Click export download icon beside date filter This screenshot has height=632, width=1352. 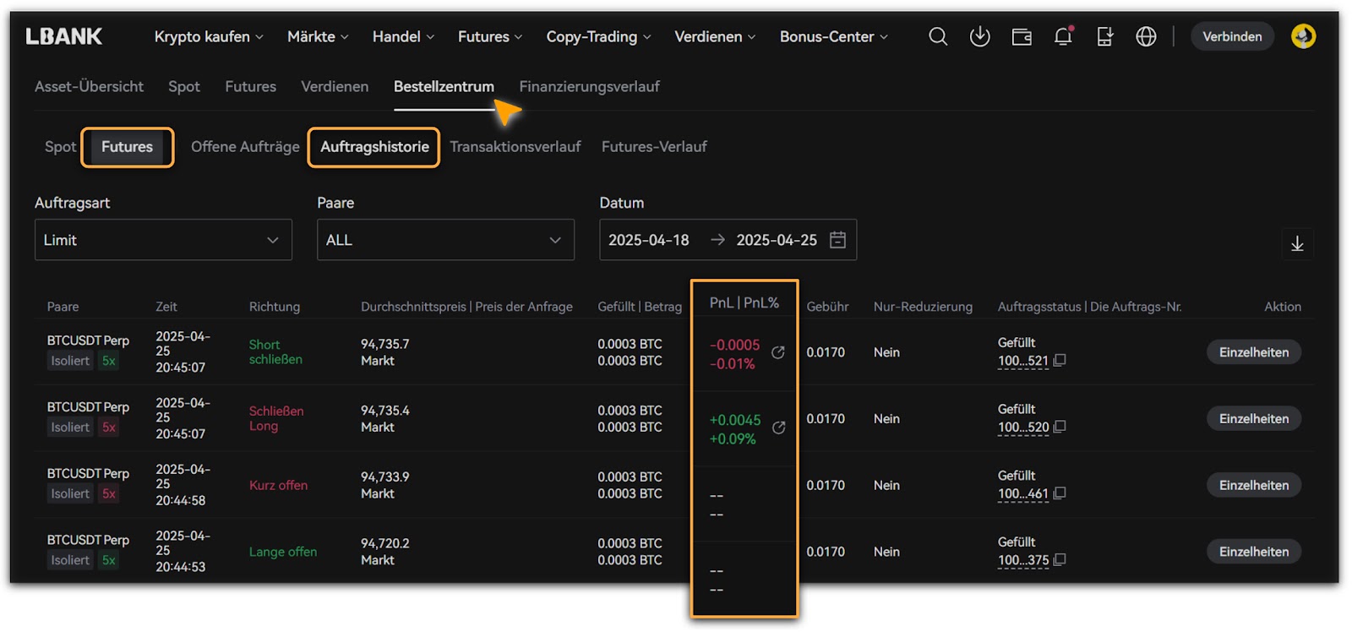[x=1297, y=244]
